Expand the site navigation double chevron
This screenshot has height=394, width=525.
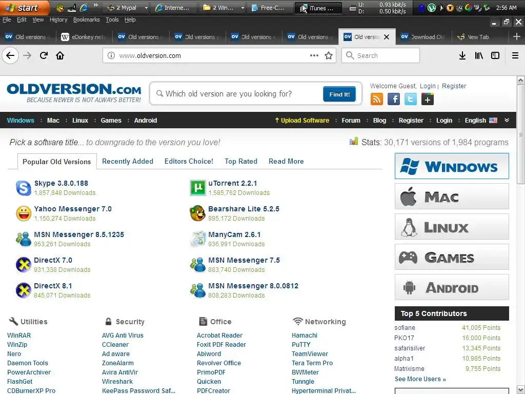507,120
